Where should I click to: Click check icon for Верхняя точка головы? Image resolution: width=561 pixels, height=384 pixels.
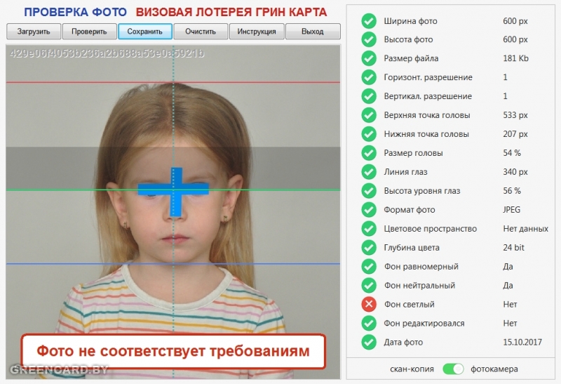[369, 115]
